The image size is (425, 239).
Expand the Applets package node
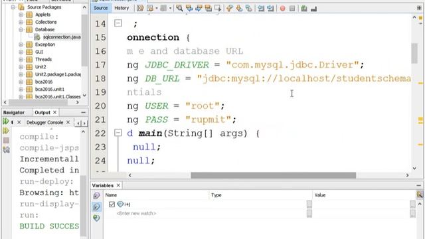(x=21, y=15)
